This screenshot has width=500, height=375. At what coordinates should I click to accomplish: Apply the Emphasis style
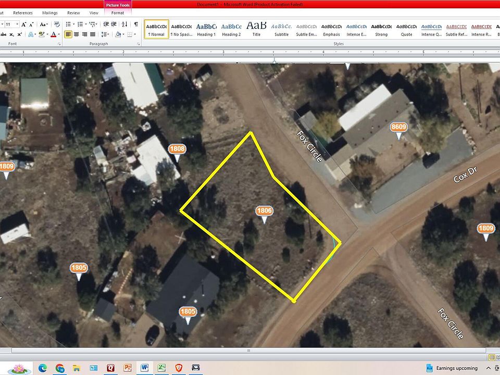tap(332, 29)
